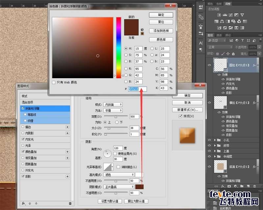Hide the 小孔 group layer
263x210 pixels.
[x=209, y=140]
